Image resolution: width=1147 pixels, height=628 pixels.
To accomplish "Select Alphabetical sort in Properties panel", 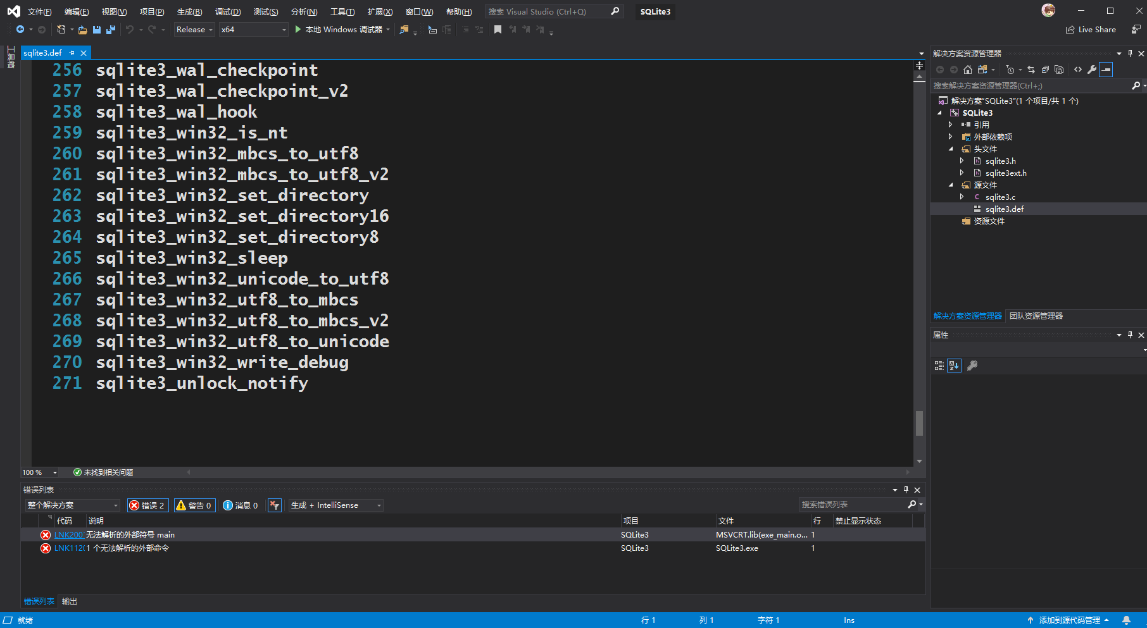I will coord(954,366).
